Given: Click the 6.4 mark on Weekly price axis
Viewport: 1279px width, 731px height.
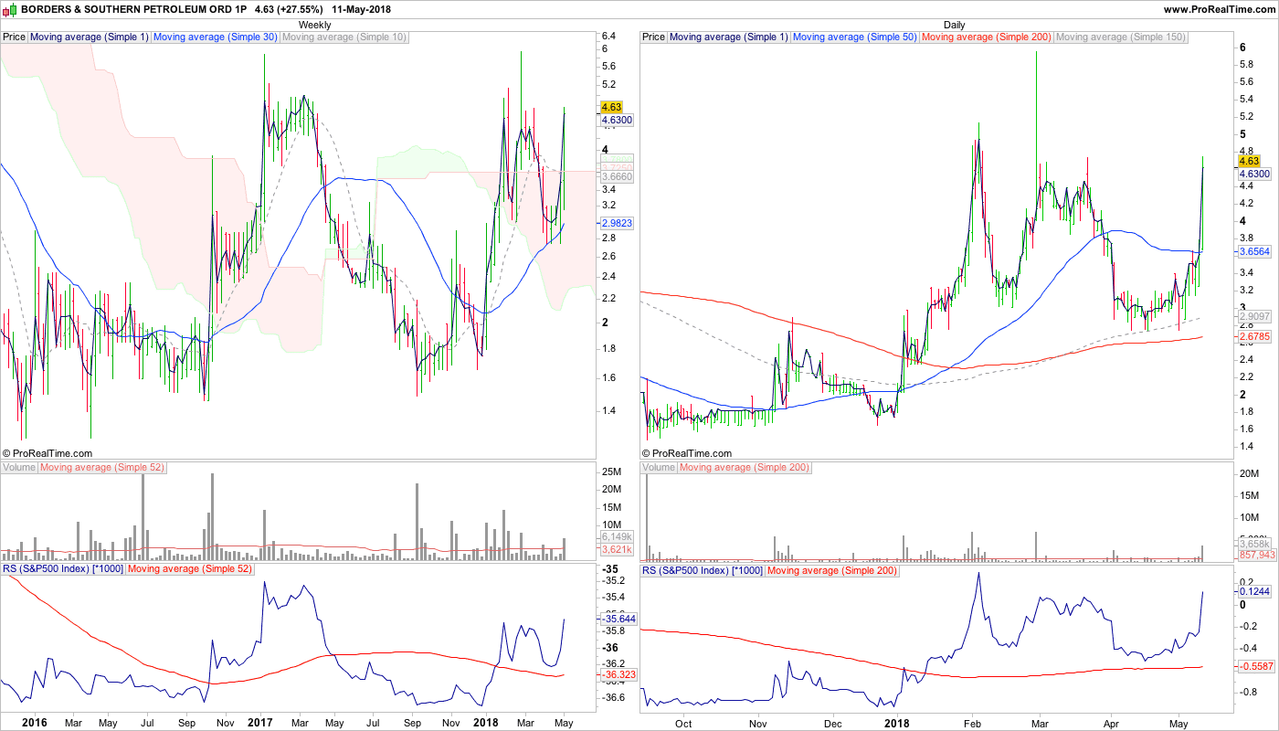Looking at the screenshot, I should (x=608, y=37).
